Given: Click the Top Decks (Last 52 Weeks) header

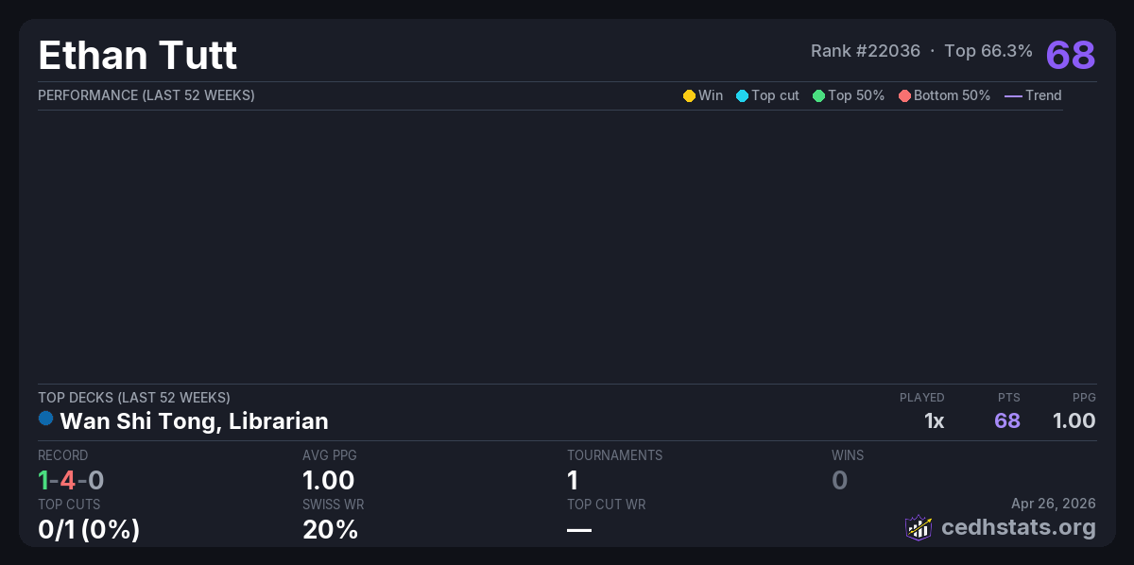Looking at the screenshot, I should click(134, 398).
